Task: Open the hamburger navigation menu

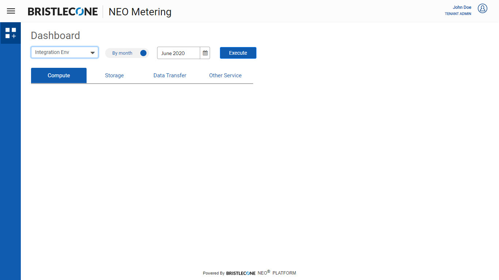Action: click(11, 11)
